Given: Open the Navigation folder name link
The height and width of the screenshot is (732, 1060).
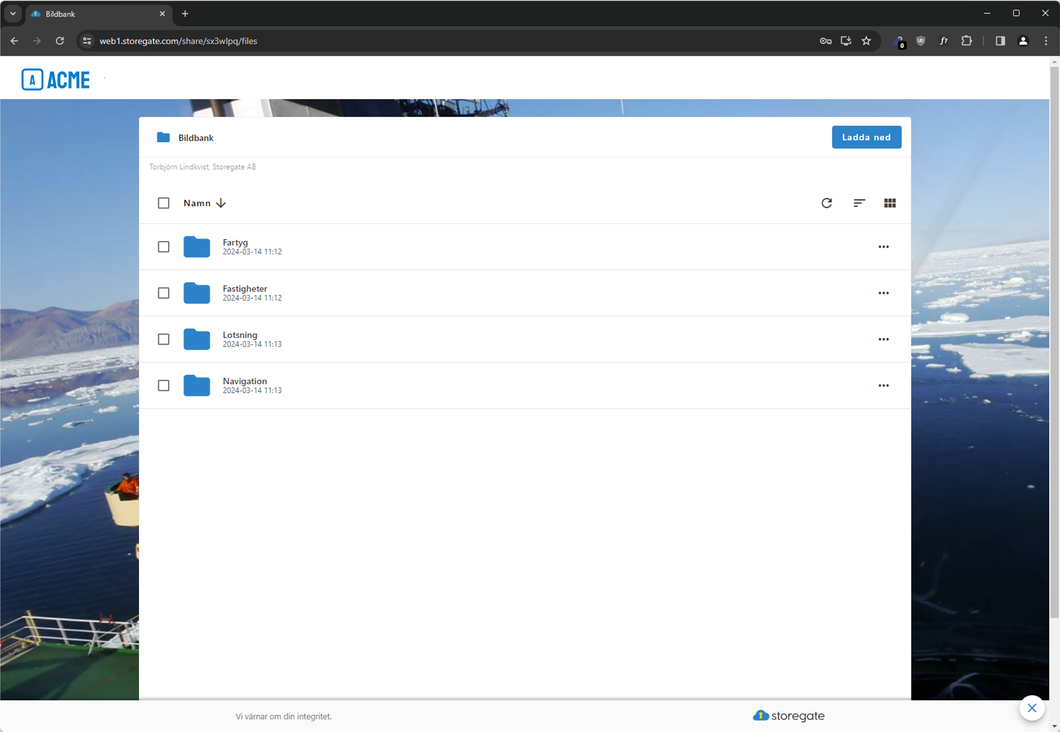Looking at the screenshot, I should (245, 381).
